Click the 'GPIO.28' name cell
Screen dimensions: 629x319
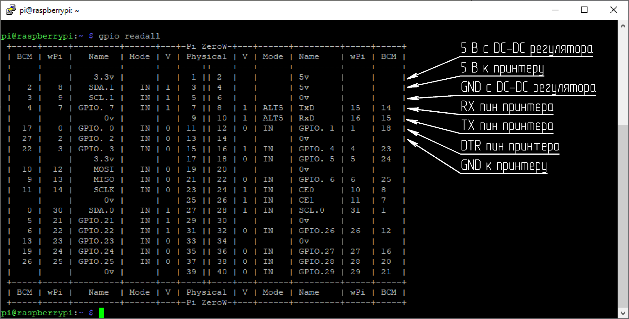(x=317, y=261)
